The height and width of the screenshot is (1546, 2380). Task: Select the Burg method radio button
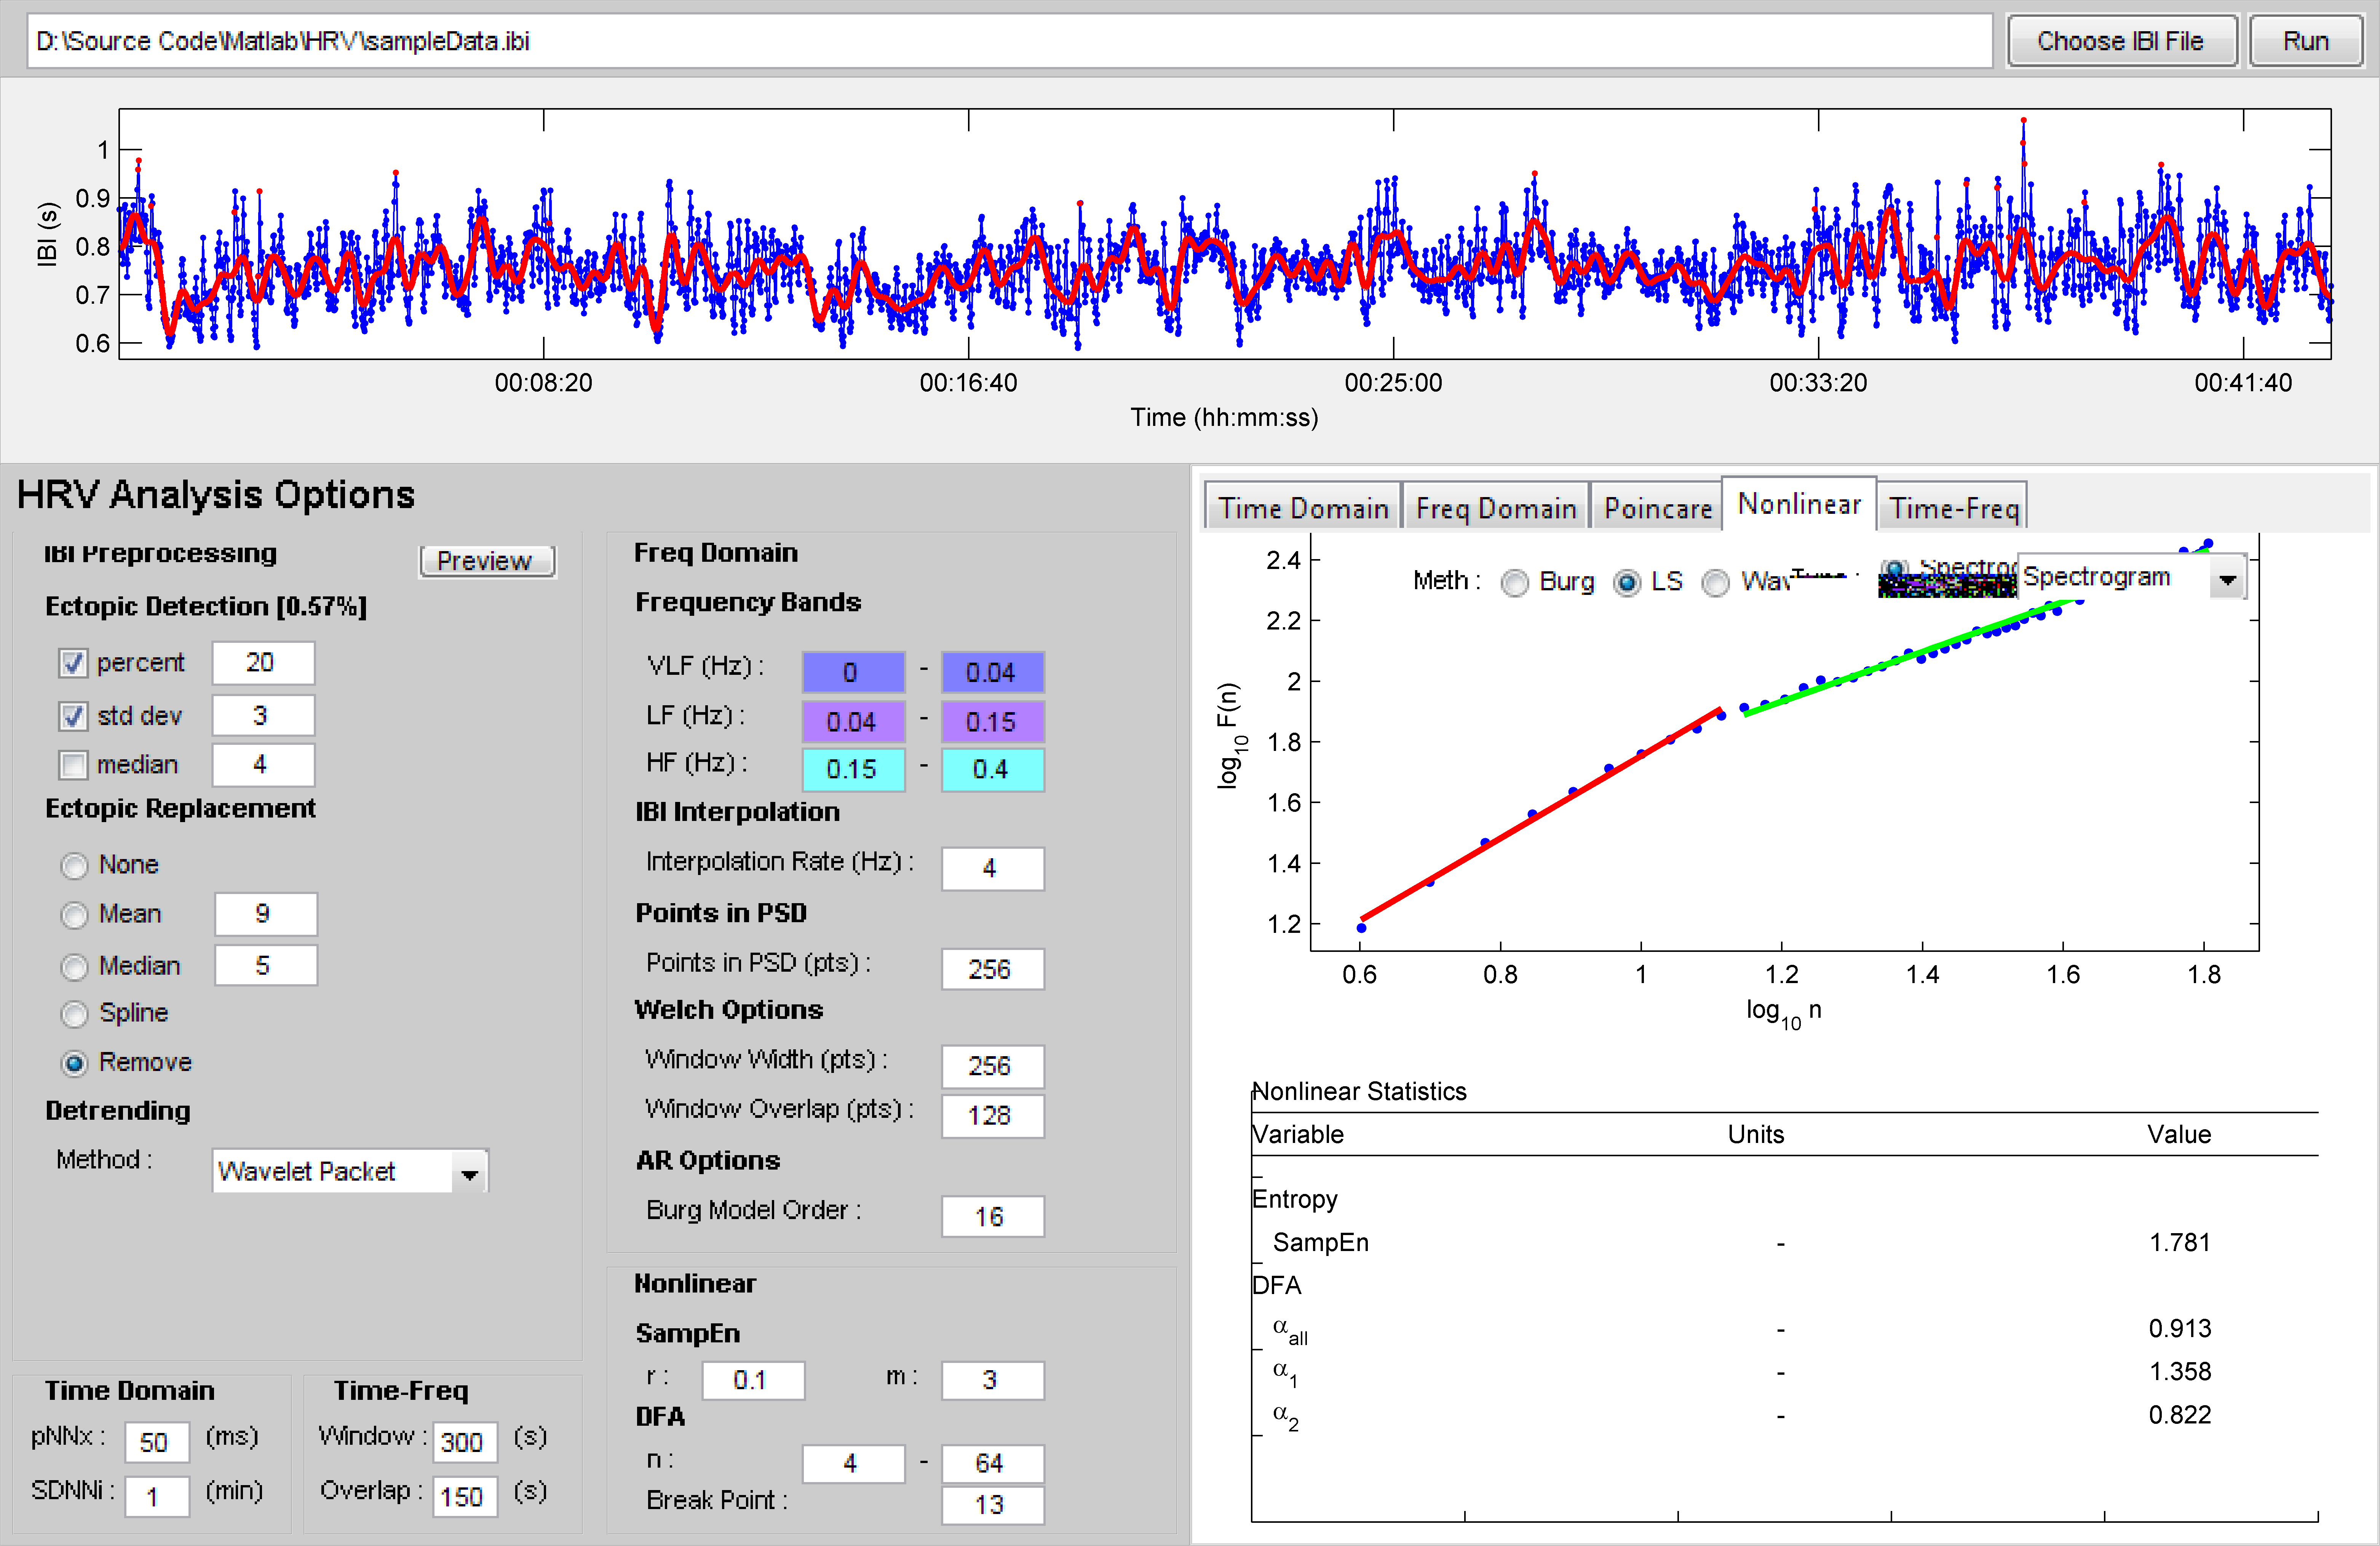1515,583
